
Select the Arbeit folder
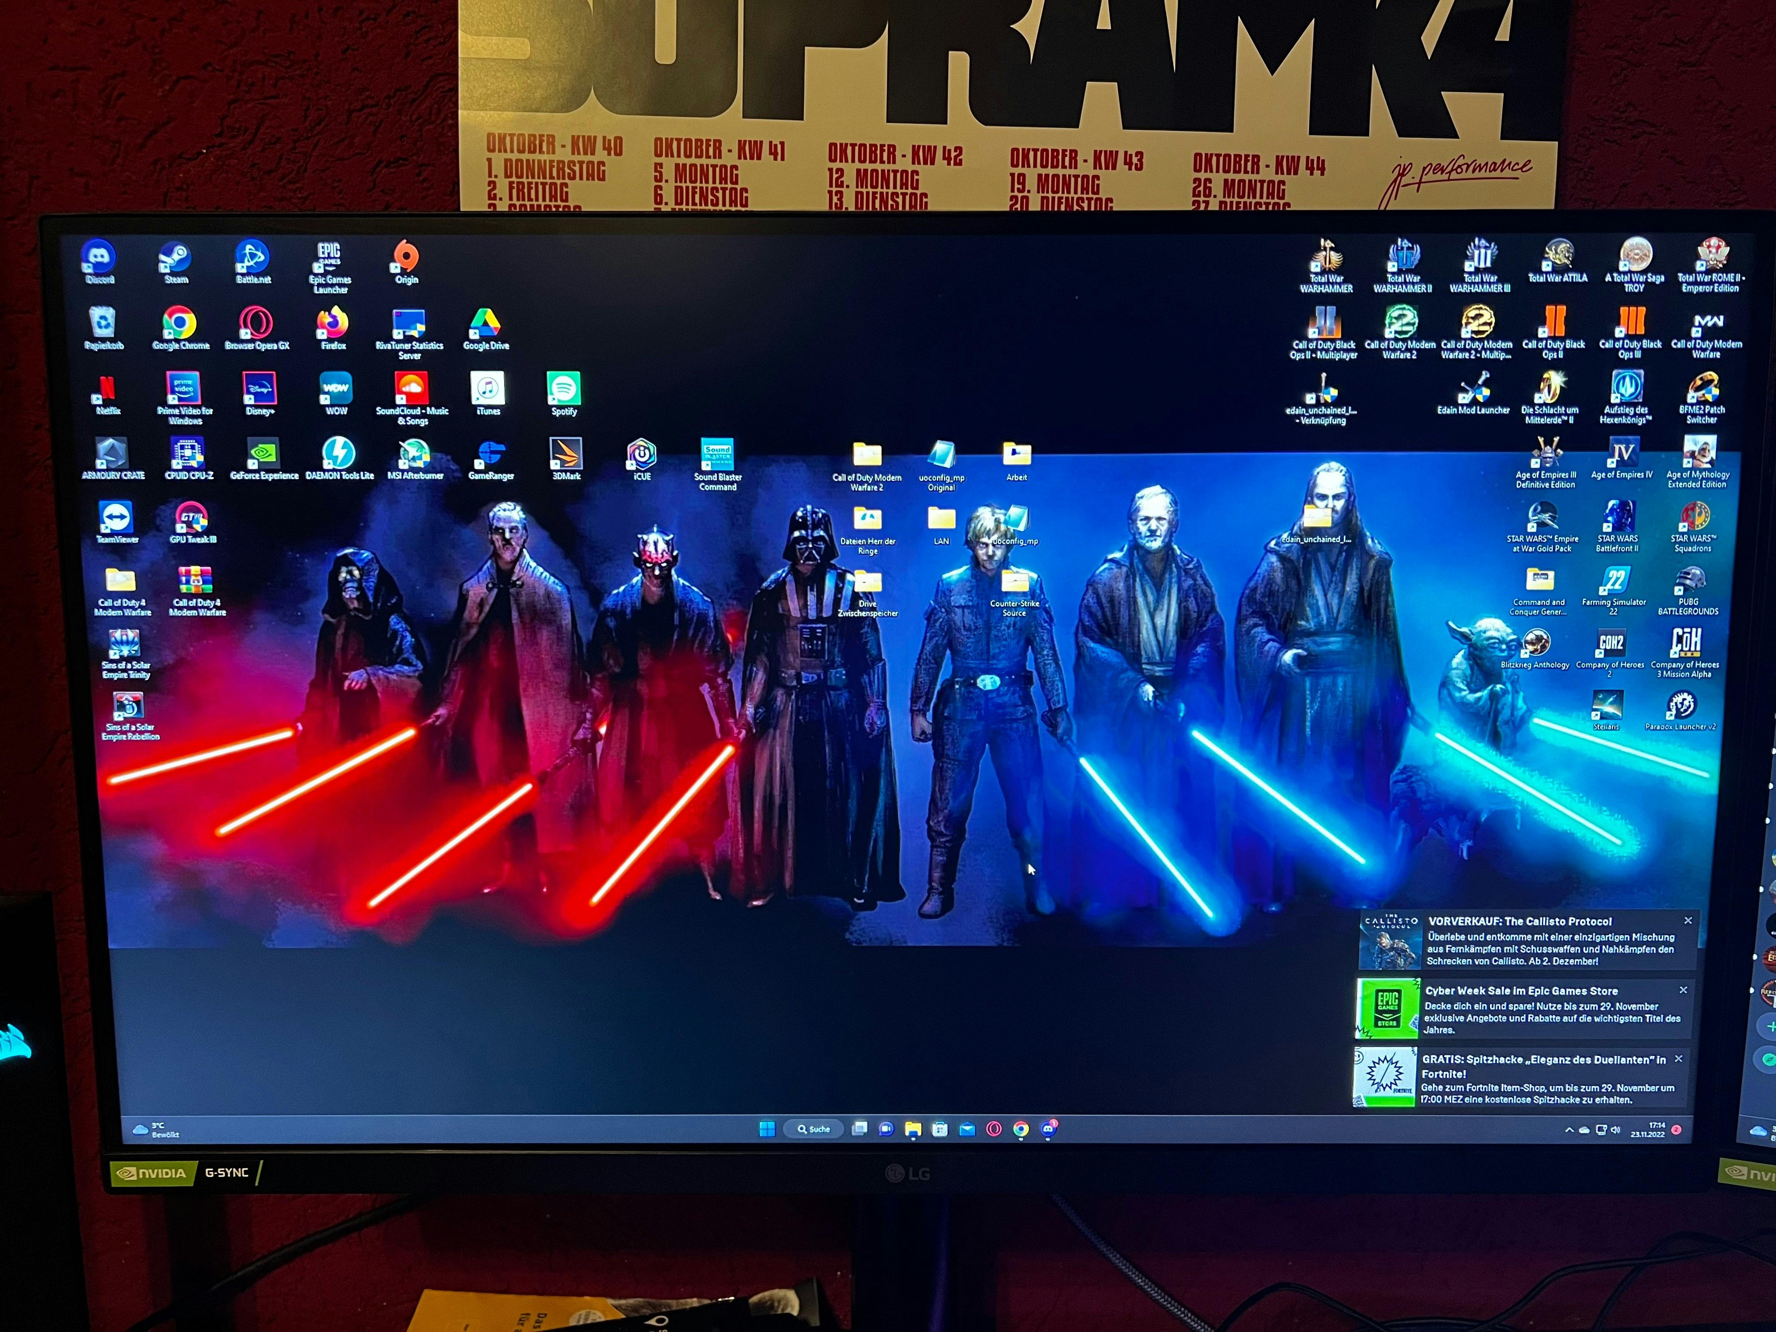tap(1017, 462)
